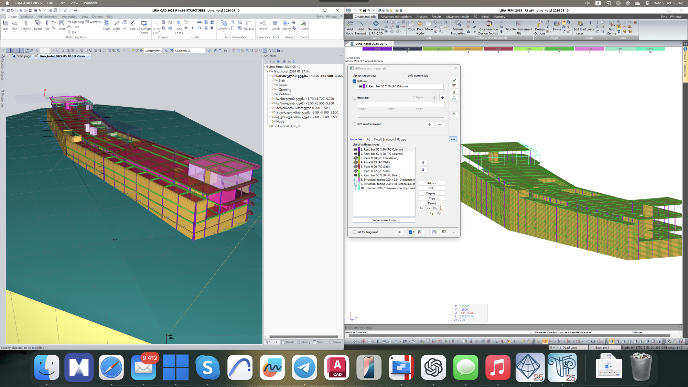Click the help question mark in dialog
This screenshot has width=688, height=387.
[454, 115]
